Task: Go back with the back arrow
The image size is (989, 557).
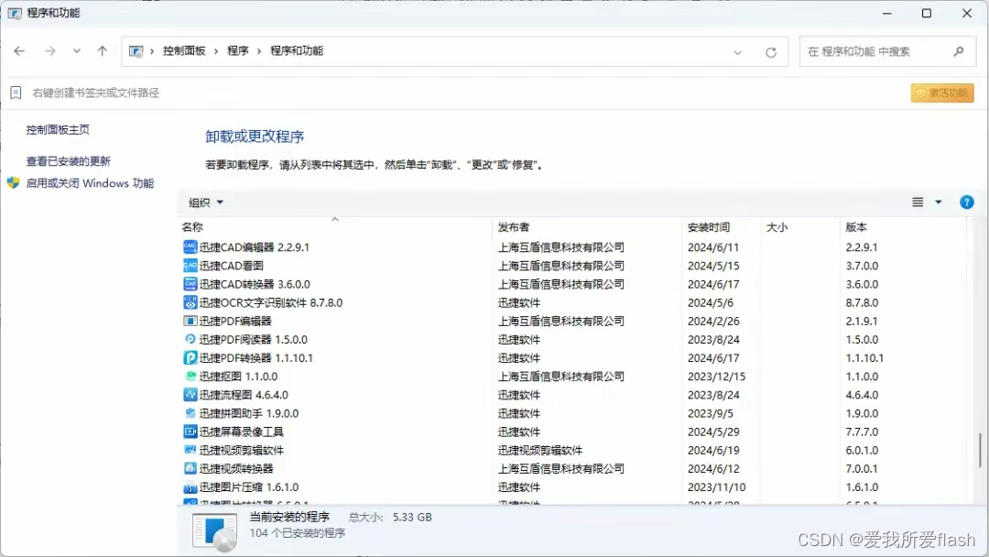Action: (19, 51)
